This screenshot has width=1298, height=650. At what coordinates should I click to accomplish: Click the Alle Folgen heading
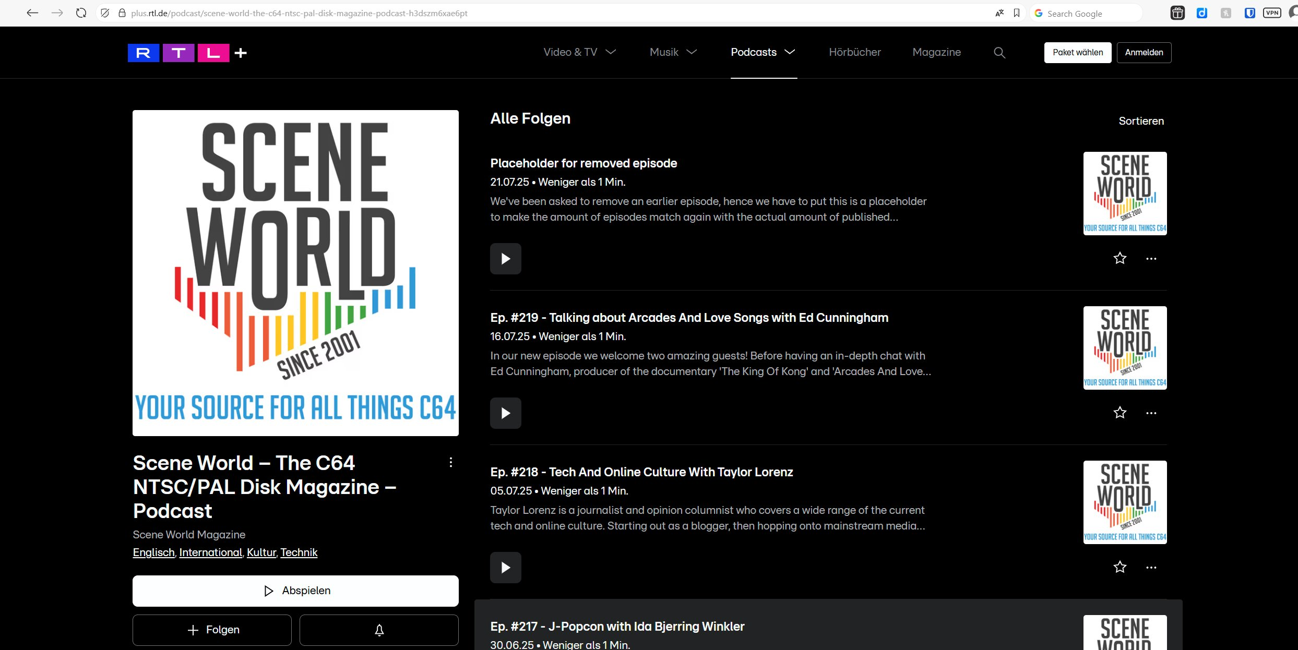click(x=530, y=118)
